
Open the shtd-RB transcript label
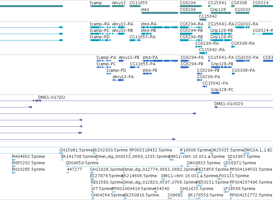tap(148, 30)
